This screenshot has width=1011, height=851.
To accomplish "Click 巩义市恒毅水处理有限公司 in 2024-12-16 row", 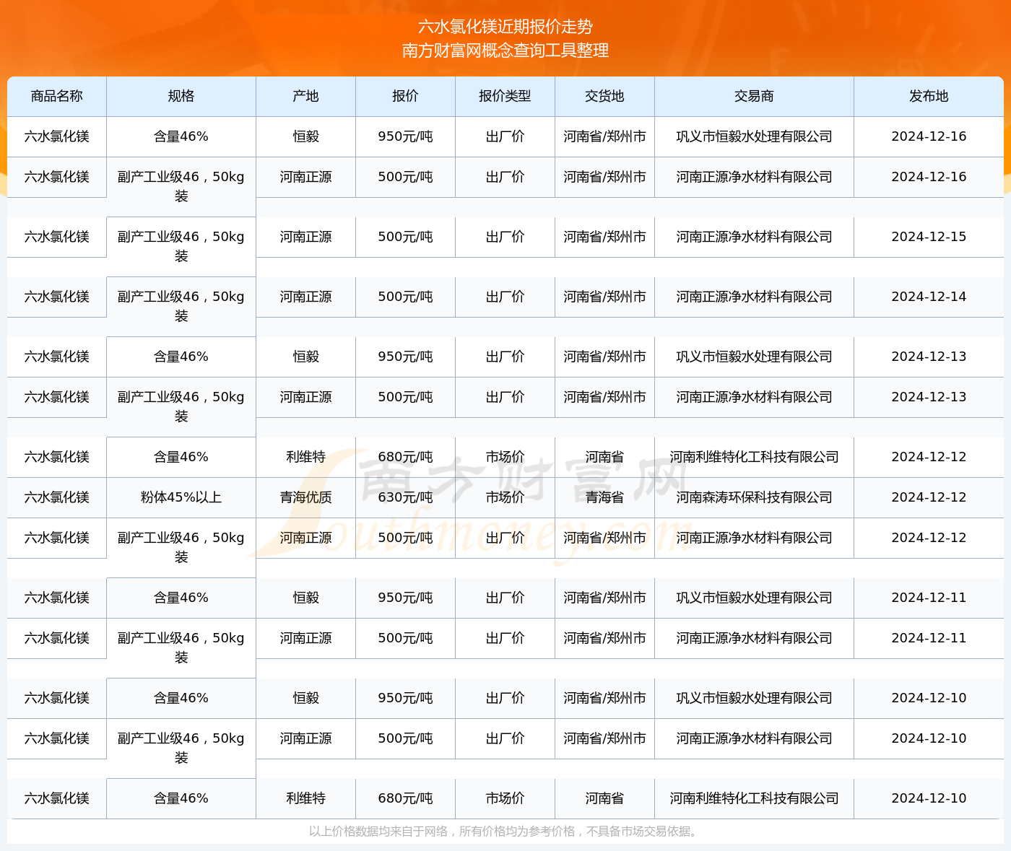I will (754, 136).
